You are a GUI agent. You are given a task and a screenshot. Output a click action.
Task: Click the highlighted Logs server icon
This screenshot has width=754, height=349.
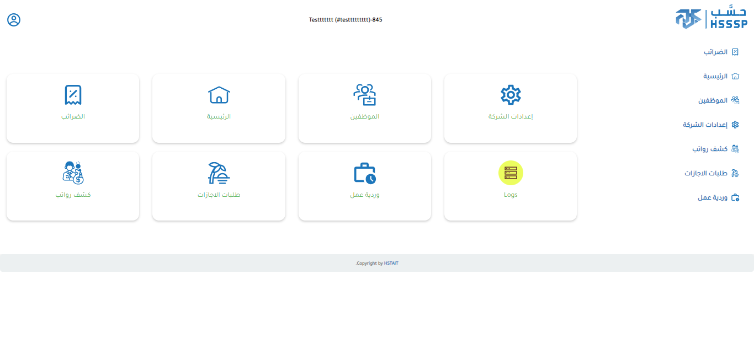pos(511,173)
